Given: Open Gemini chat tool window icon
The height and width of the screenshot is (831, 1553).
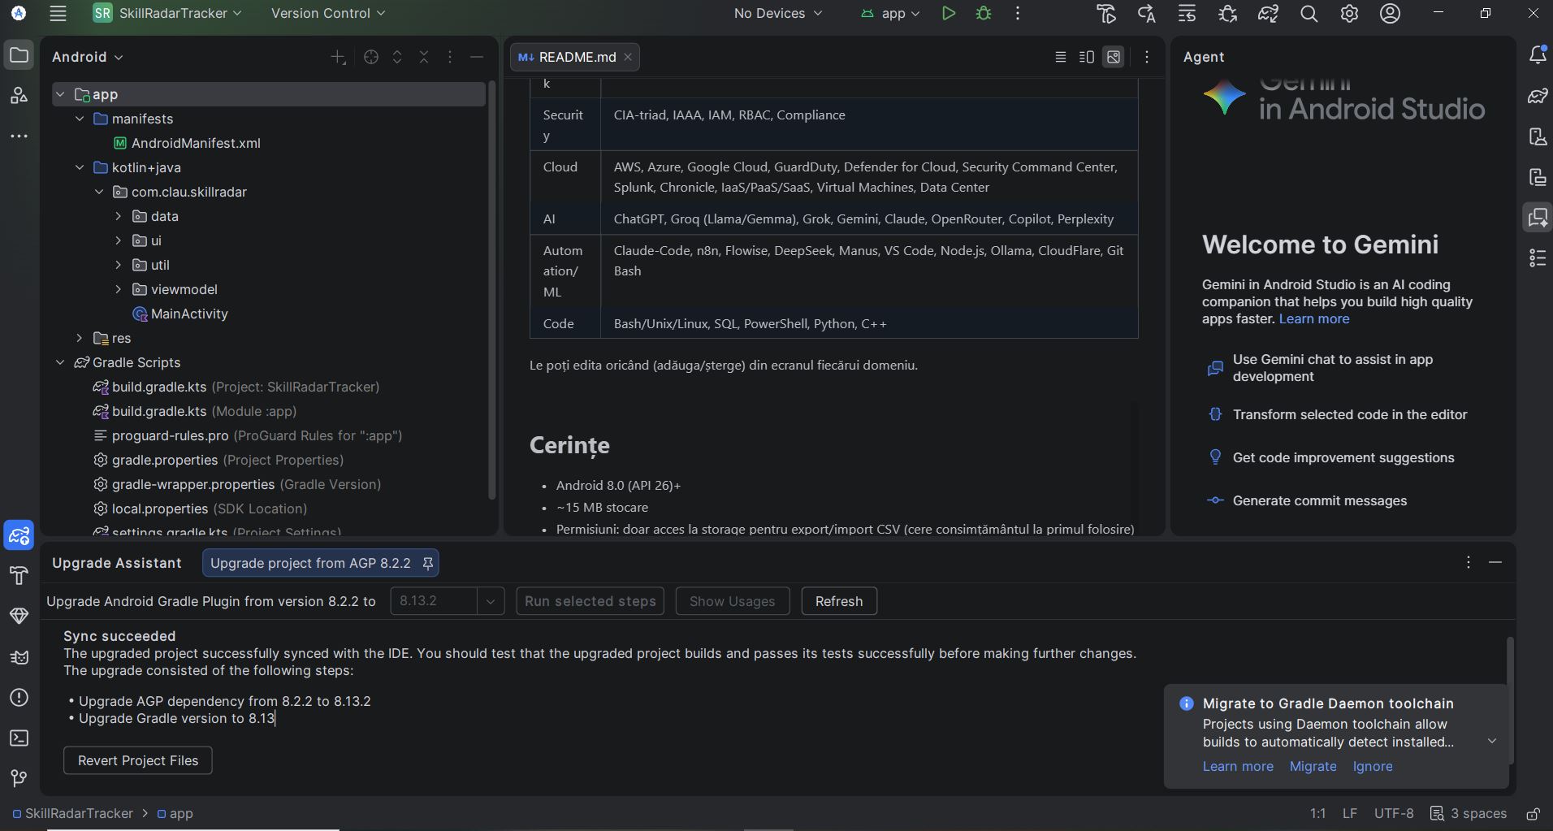Looking at the screenshot, I should [1538, 218].
